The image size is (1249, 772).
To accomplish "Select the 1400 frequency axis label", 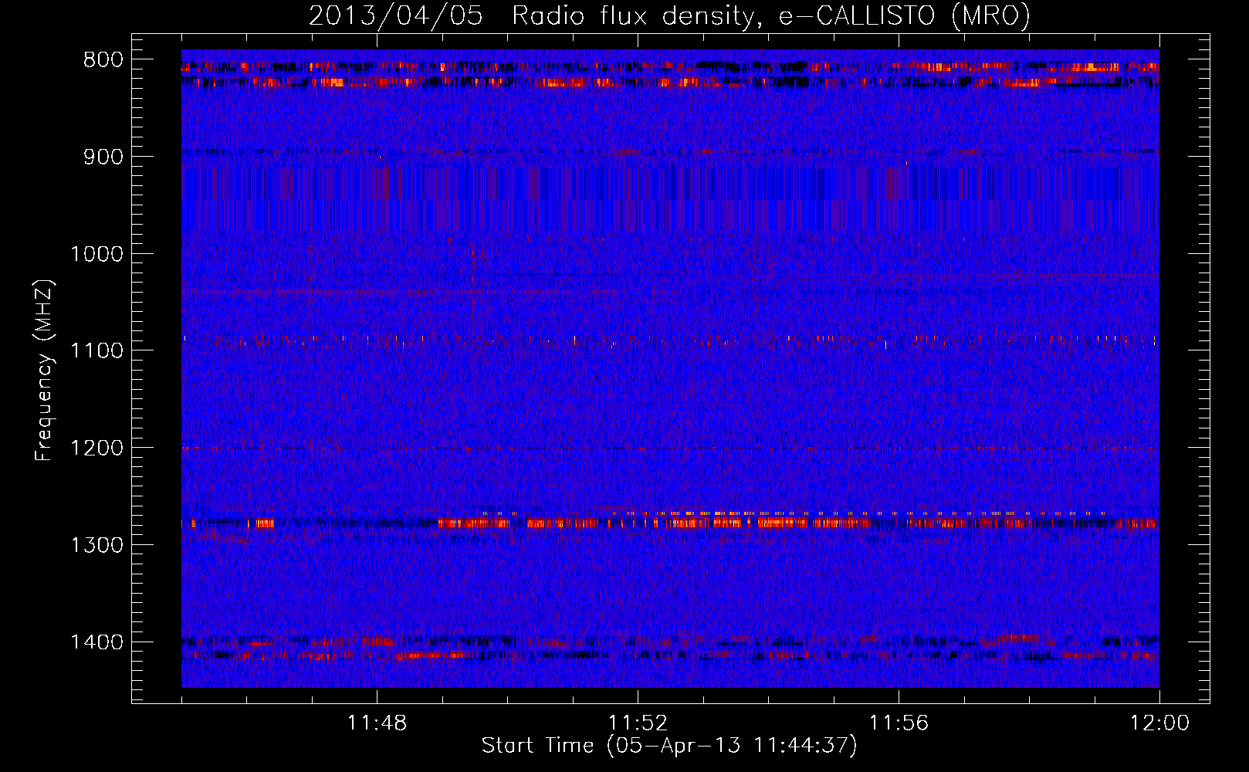I will tap(96, 642).
